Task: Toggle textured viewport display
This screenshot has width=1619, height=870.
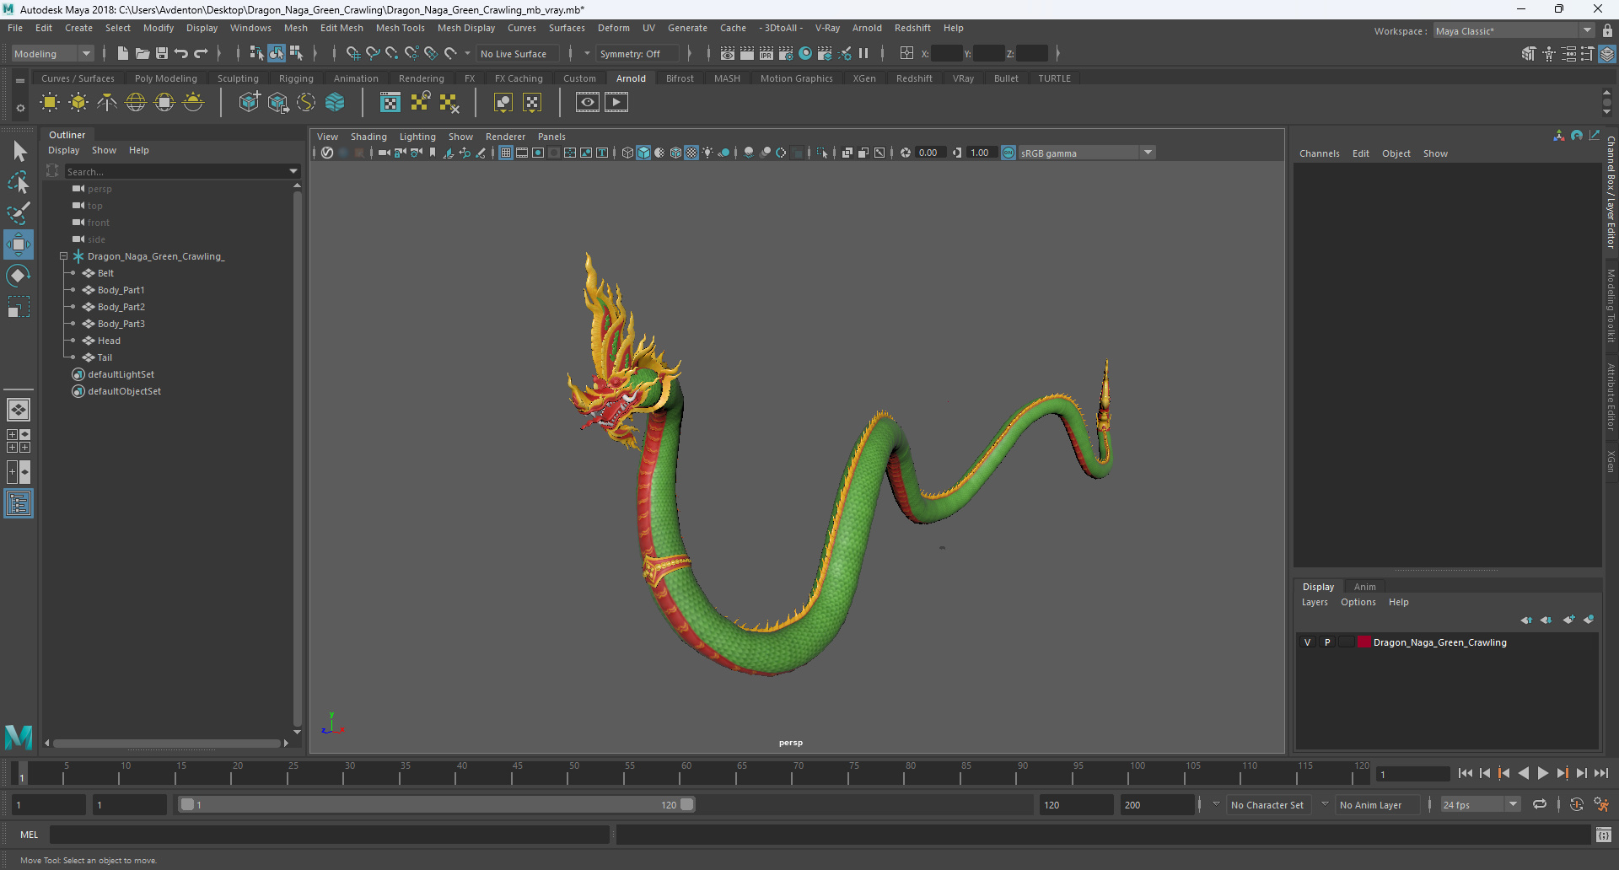Action: (x=691, y=153)
